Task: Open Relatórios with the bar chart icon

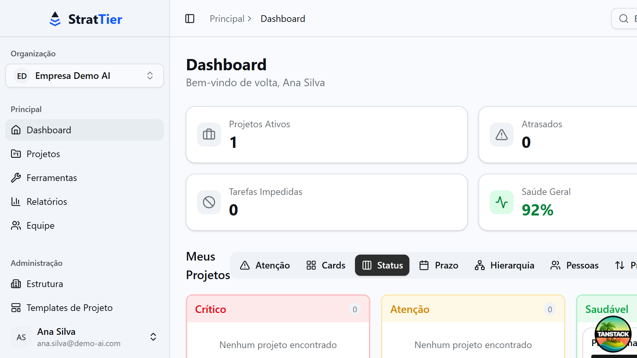Action: pos(16,201)
